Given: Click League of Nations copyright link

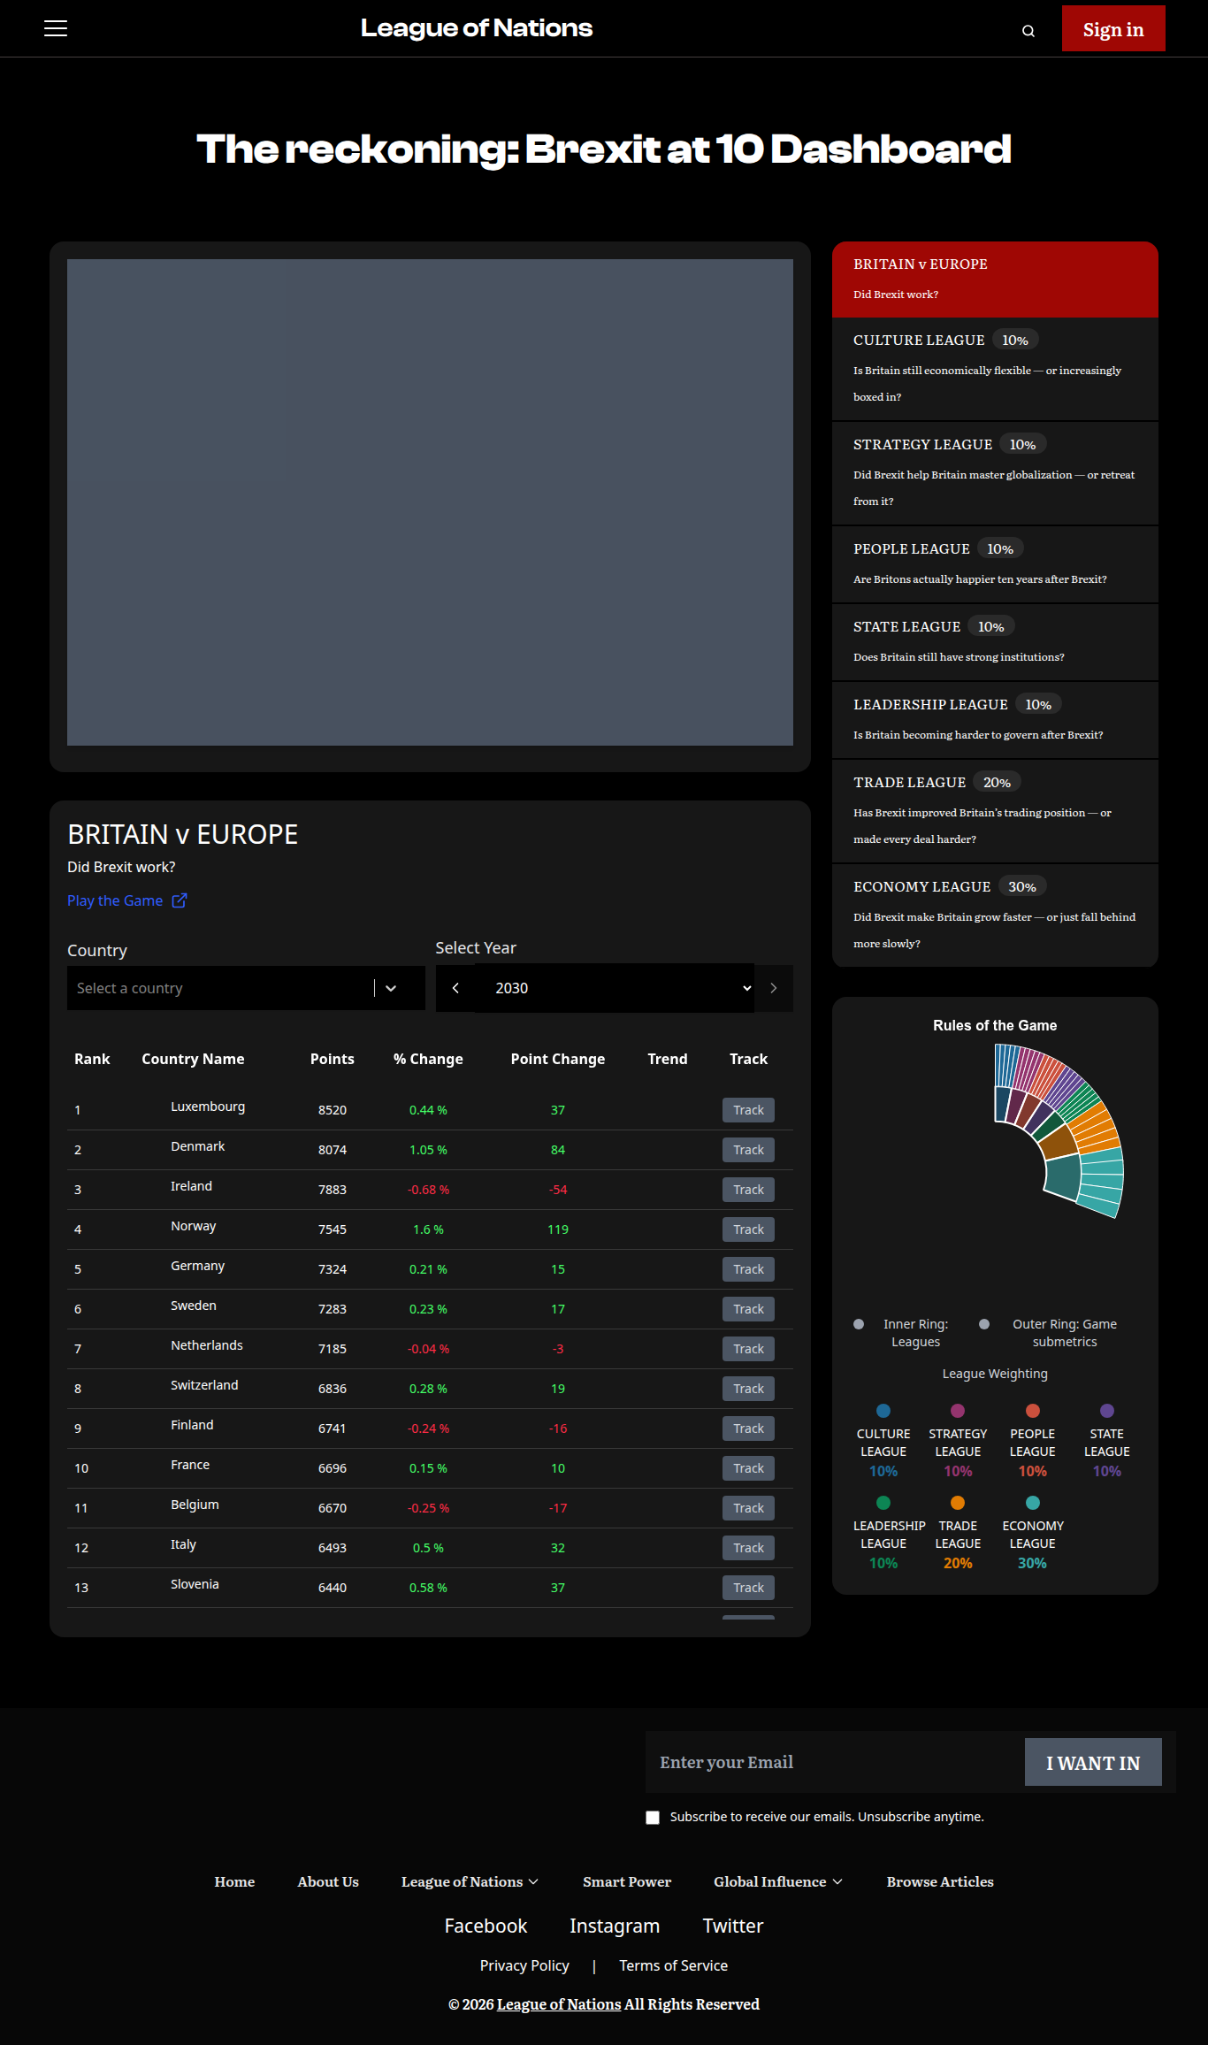Looking at the screenshot, I should click(559, 2004).
